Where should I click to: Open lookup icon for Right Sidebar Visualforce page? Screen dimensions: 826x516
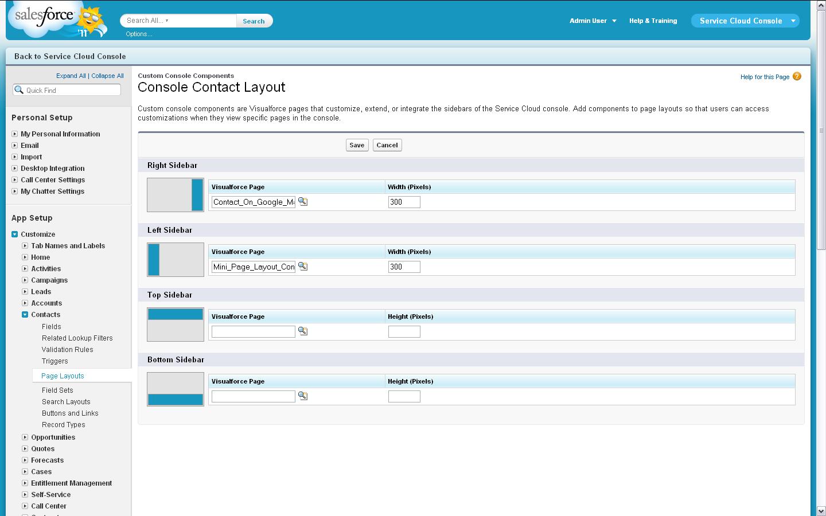click(x=303, y=202)
